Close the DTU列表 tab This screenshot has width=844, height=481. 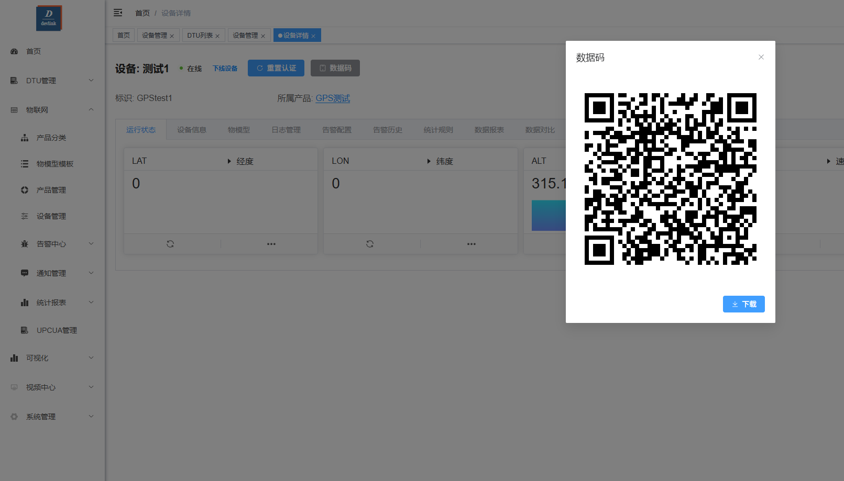217,36
